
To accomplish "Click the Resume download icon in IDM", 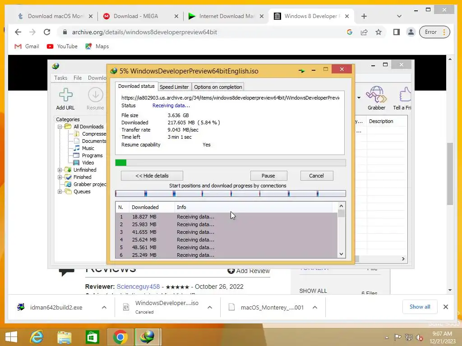I will (x=96, y=95).
